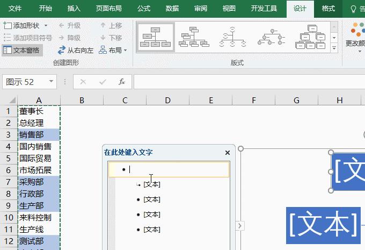Open the Name Box dropdown arrow

point(51,82)
